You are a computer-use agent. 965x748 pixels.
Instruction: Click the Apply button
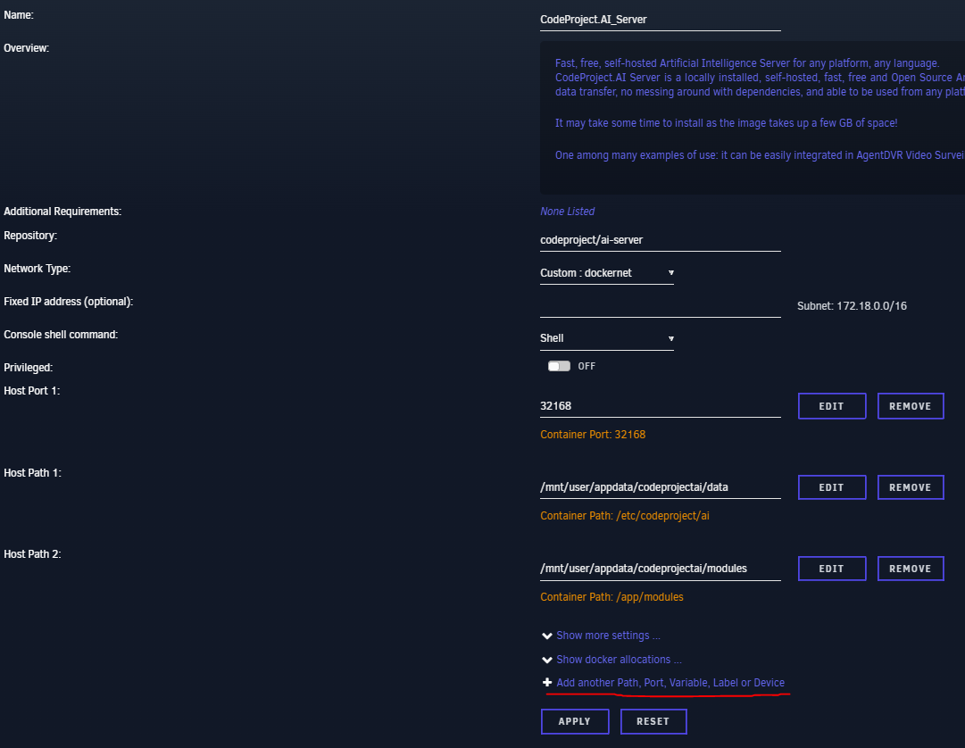tap(575, 721)
